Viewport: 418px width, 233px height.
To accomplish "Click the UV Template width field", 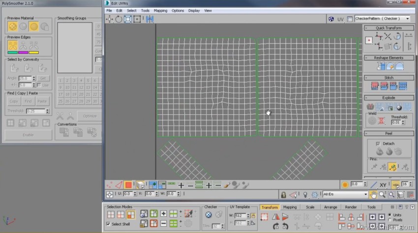I will coord(241,216).
